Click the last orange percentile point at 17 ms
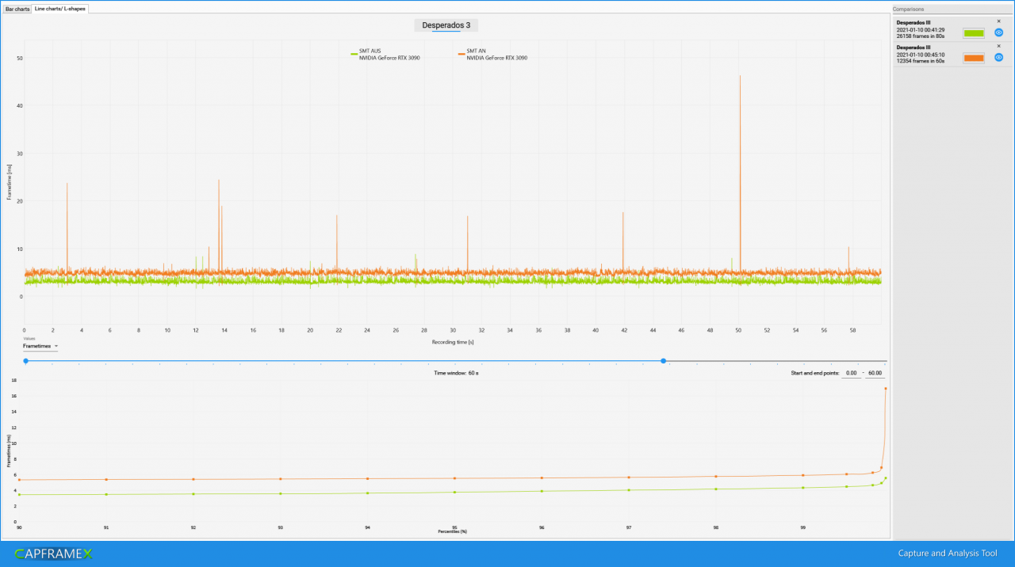 886,389
